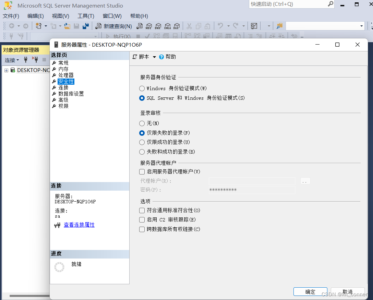
Task: Open the 工具(T) menu
Action: click(86, 16)
